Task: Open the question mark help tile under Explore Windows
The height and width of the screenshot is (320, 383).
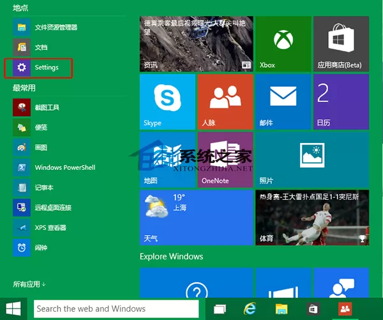Action: (x=197, y=283)
